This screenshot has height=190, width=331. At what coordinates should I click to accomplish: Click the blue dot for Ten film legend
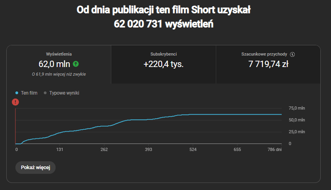coord(17,93)
